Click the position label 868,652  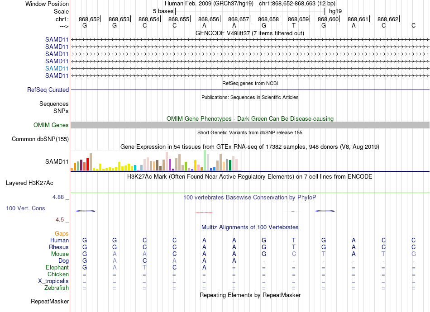89,19
